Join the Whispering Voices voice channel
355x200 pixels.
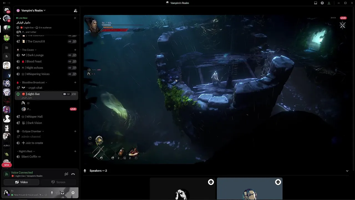coord(46,74)
